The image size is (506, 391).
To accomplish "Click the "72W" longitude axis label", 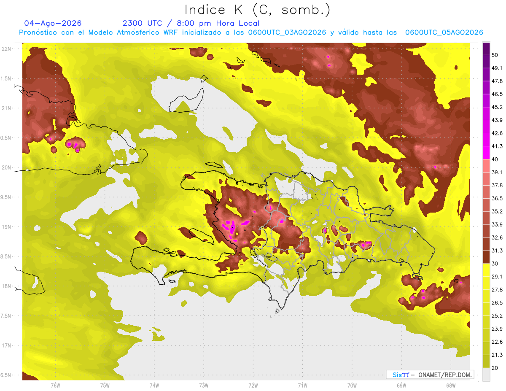I will pyautogui.click(x=253, y=386).
